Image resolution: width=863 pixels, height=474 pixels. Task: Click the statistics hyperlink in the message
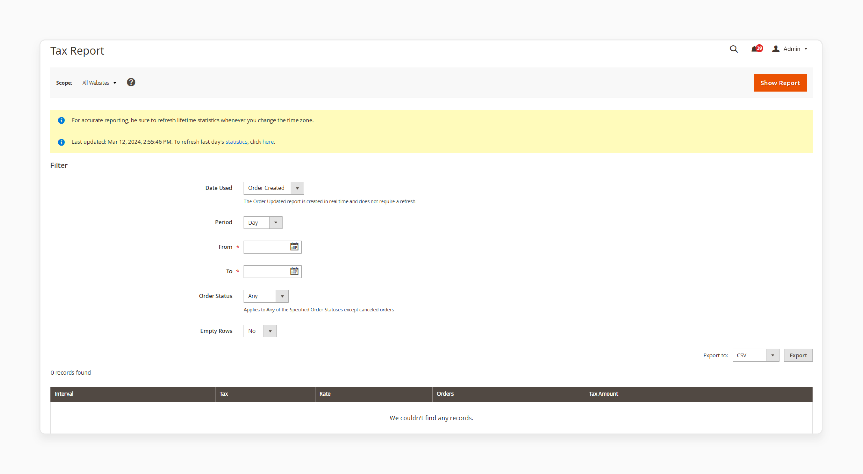236,142
